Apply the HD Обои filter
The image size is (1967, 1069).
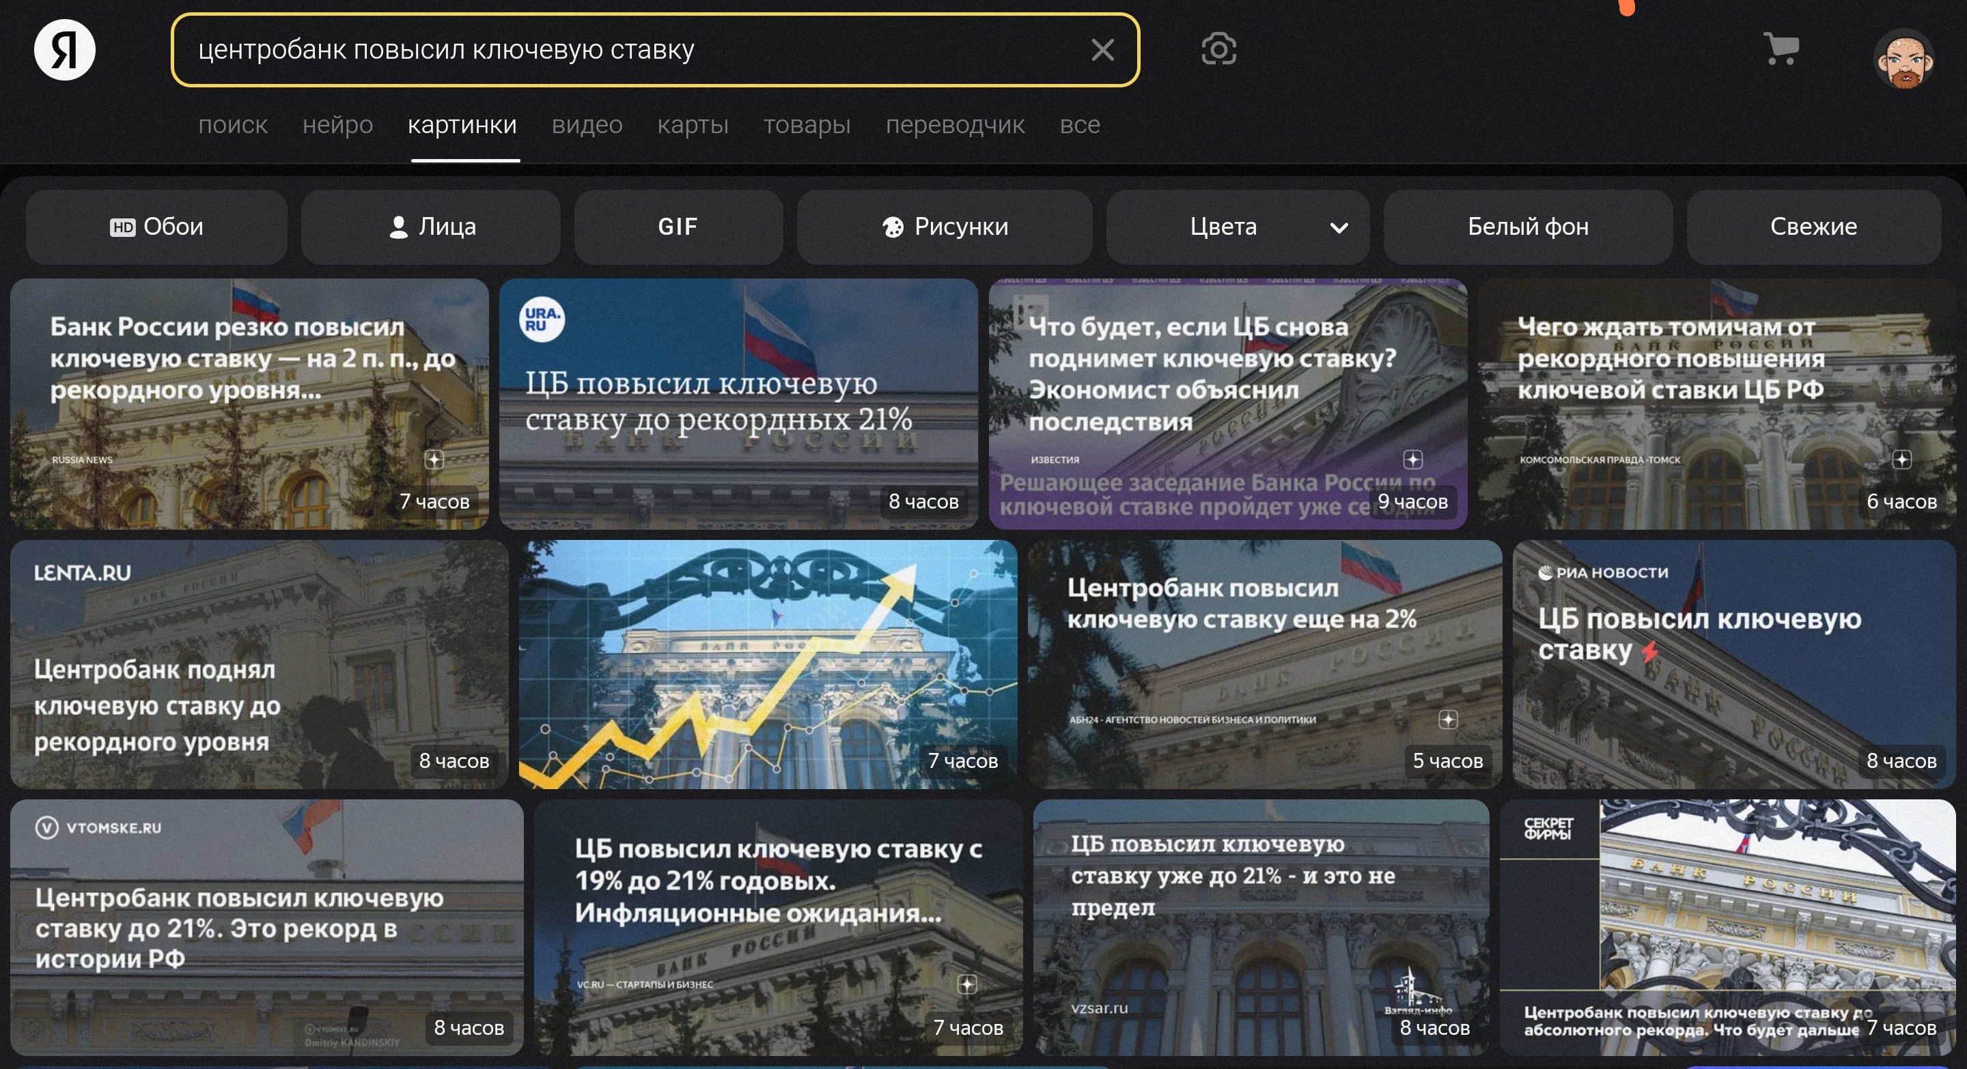pos(156,227)
